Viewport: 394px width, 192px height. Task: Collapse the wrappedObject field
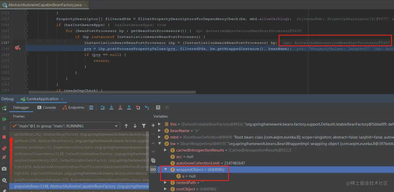165,169
